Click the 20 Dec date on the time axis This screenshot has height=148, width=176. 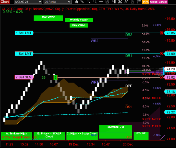128,144
